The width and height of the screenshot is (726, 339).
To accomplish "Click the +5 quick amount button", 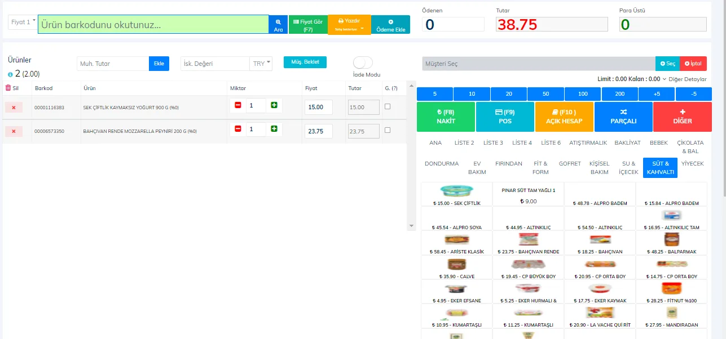I will click(x=657, y=93).
